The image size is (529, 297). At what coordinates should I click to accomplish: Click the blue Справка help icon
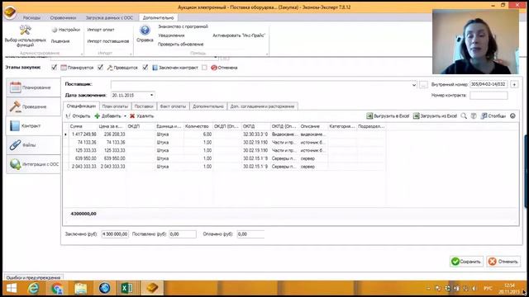145,31
